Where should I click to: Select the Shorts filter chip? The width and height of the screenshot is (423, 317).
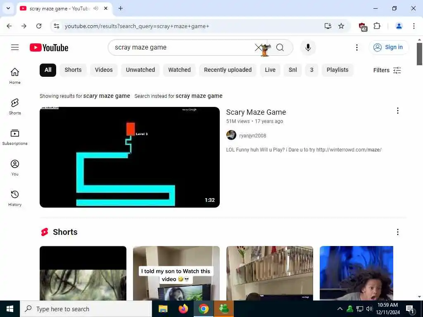73,70
